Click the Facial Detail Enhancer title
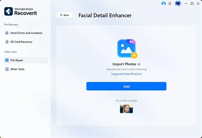The height and width of the screenshot is (138, 202). click(105, 15)
